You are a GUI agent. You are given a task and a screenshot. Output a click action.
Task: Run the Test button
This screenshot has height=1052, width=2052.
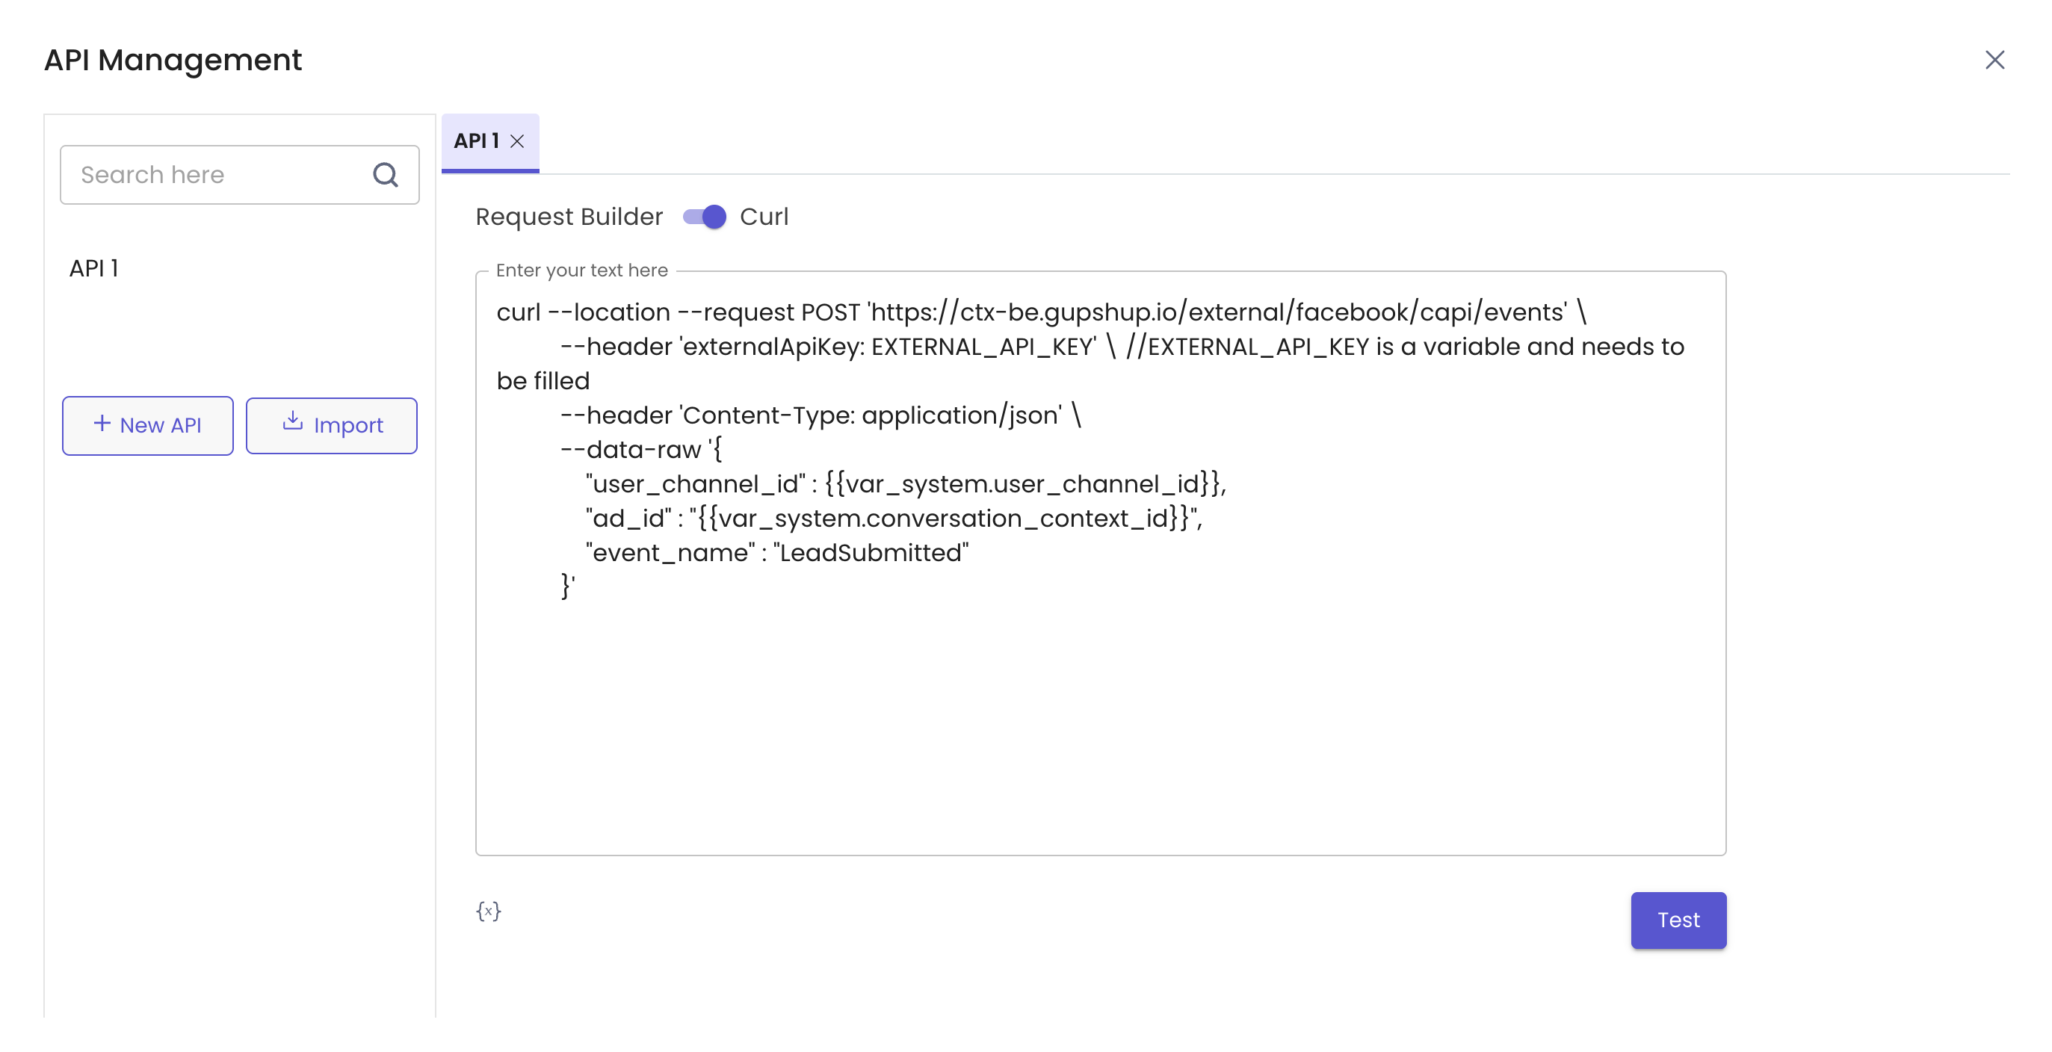pyautogui.click(x=1678, y=920)
